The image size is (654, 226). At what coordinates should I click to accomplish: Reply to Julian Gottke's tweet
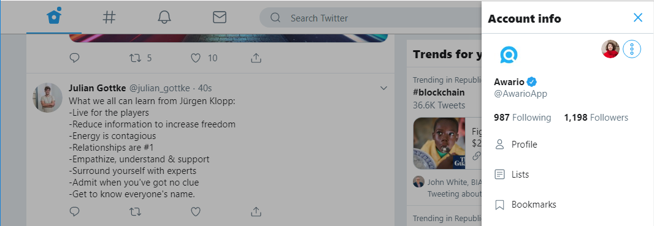tap(74, 212)
